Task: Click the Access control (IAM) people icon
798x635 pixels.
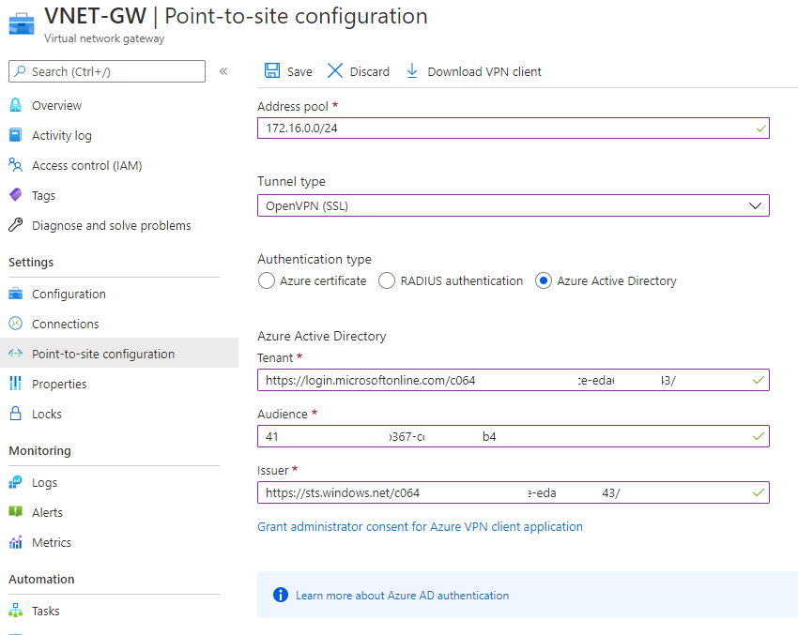Action: point(16,165)
